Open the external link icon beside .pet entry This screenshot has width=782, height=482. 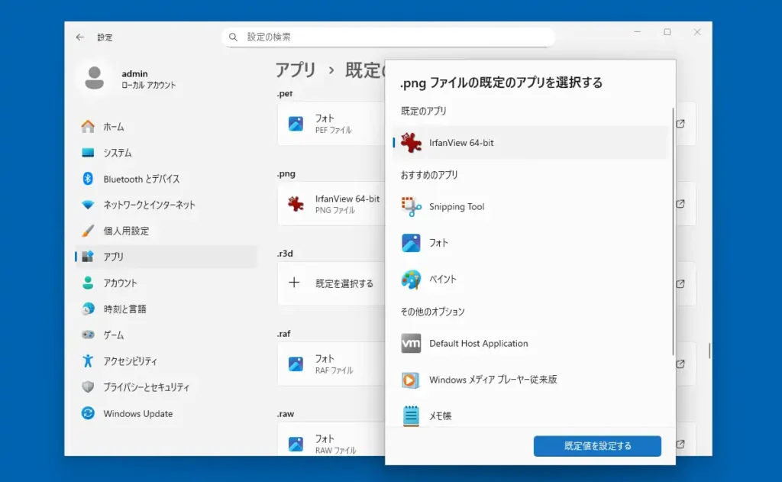(679, 123)
